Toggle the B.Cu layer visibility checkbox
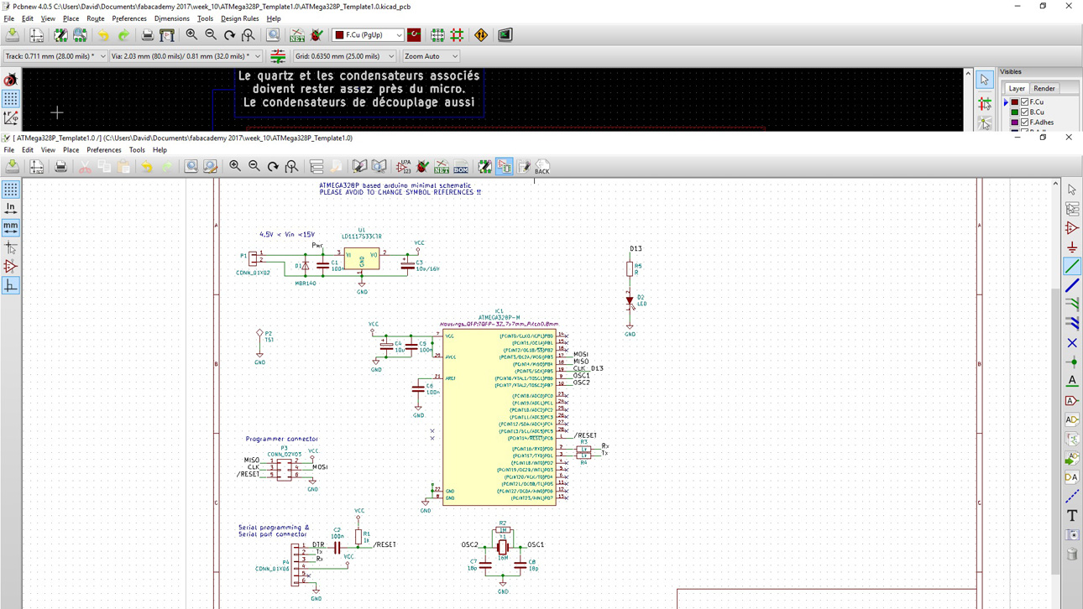This screenshot has width=1083, height=609. coord(1025,112)
